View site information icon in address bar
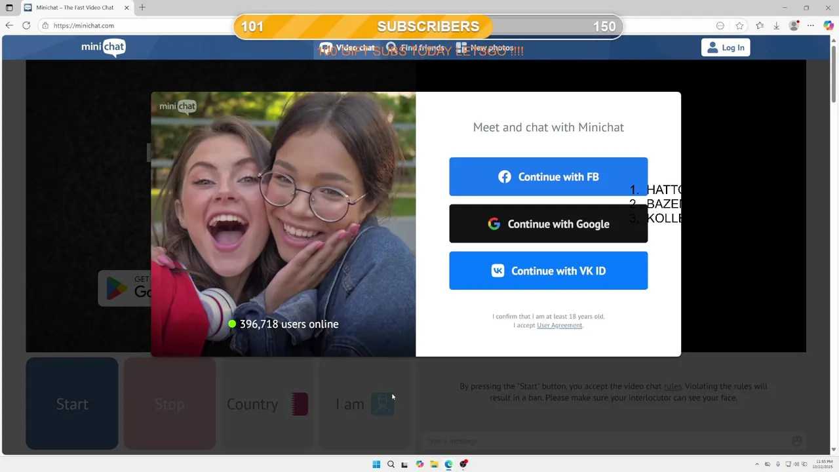 pos(45,26)
